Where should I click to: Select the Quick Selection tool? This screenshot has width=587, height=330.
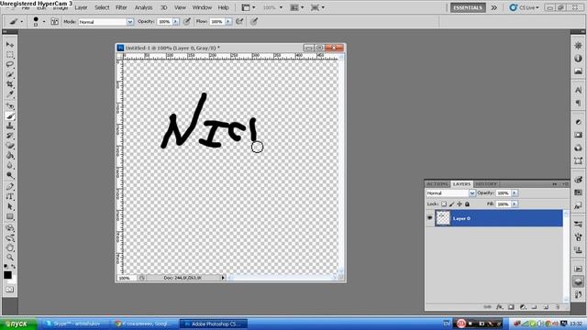pyautogui.click(x=10, y=74)
